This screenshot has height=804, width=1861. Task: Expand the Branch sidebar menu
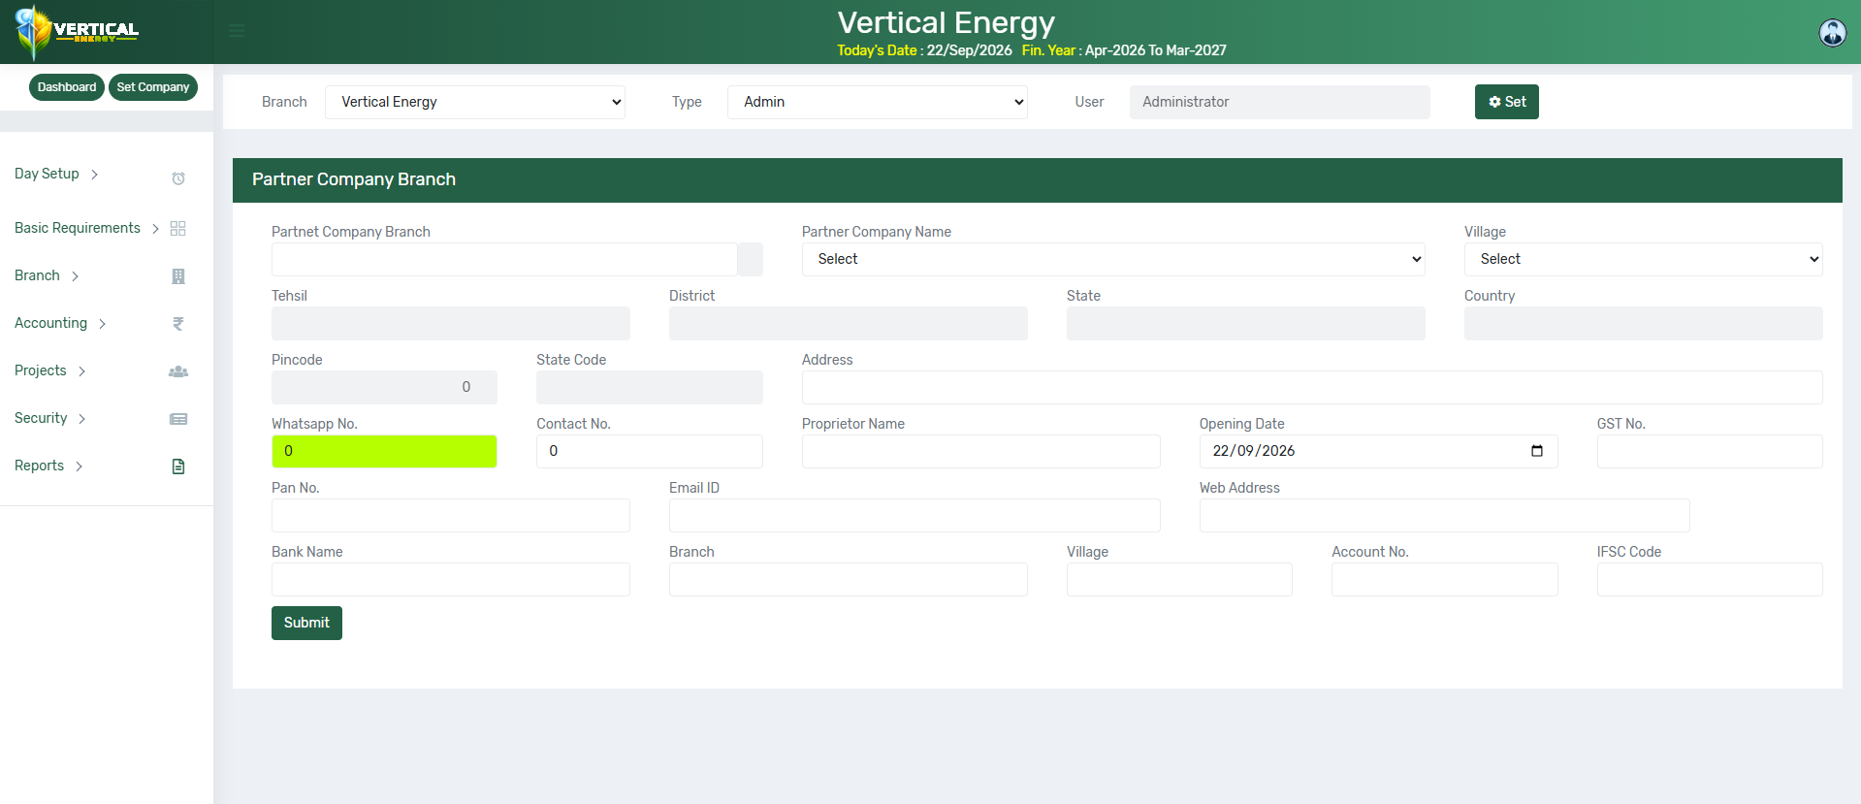pyautogui.click(x=47, y=275)
